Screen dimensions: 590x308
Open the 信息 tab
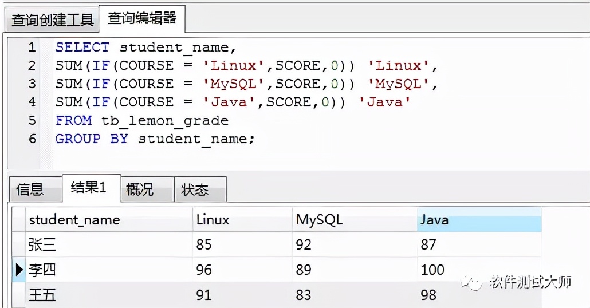(30, 189)
